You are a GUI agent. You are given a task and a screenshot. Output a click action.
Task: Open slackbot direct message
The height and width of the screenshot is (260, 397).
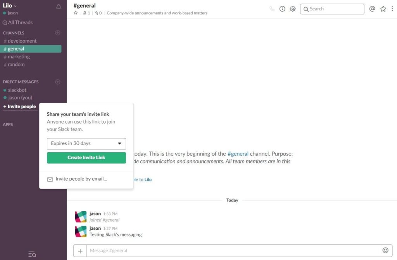[15, 90]
